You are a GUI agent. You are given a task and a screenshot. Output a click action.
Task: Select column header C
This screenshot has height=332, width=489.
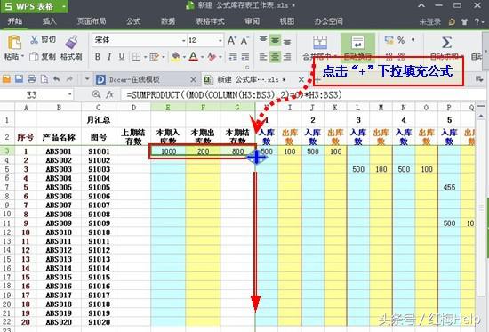[99, 108]
